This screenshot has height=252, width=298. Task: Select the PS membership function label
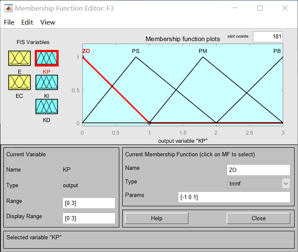[136, 51]
